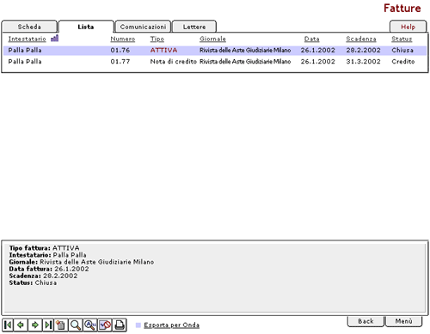The width and height of the screenshot is (430, 334).
Task: Sort by Tipo column header
Action: click(x=157, y=39)
